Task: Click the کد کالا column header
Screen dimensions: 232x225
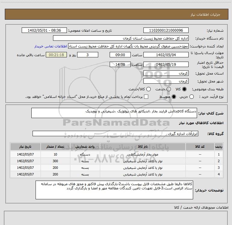Action: pyautogui.click(x=200, y=146)
